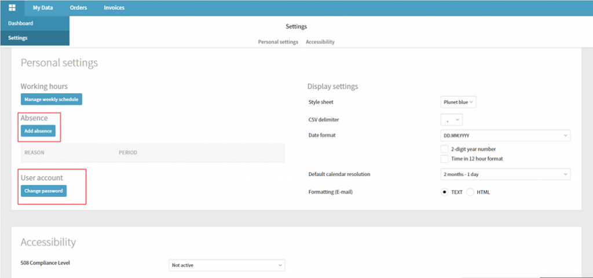This screenshot has height=278, width=593.
Task: Open the Orders menu
Action: (78, 8)
